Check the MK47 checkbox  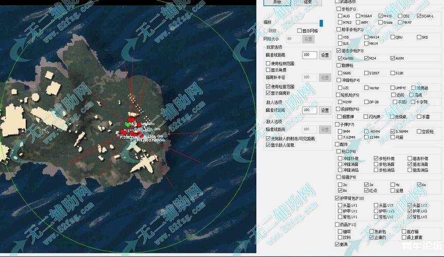pyautogui.click(x=400, y=22)
